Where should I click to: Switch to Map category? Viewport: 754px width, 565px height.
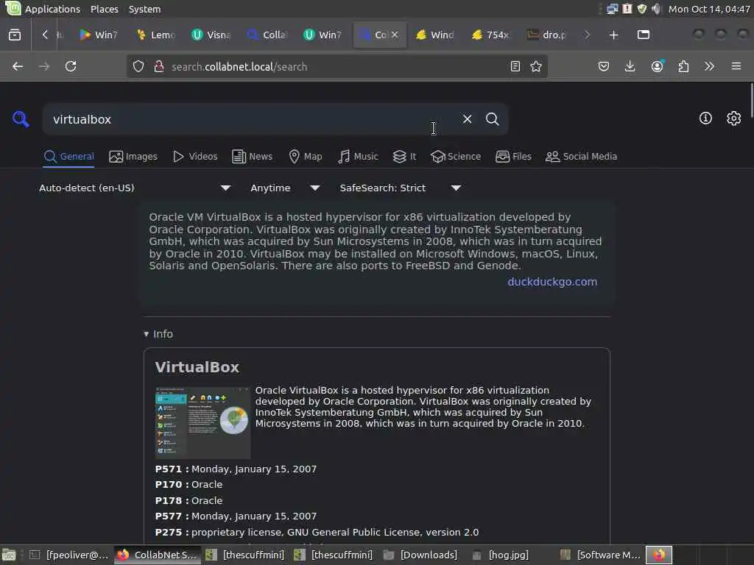306,156
